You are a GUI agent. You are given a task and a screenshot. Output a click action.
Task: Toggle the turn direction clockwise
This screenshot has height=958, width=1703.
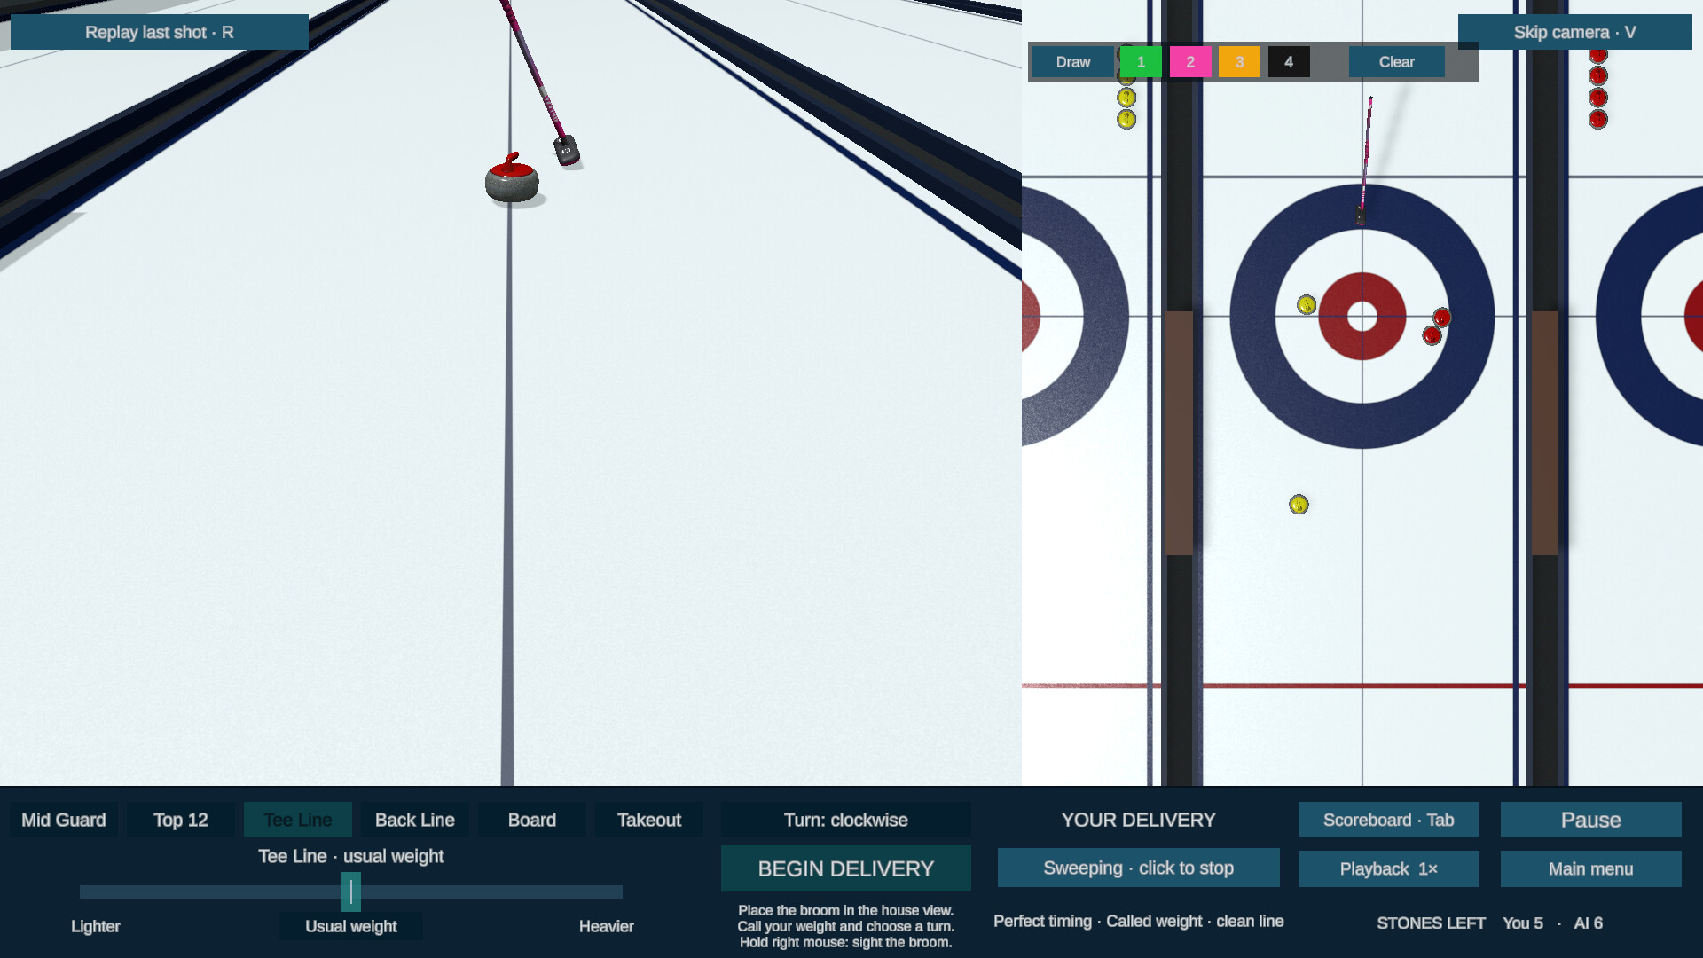[846, 820]
